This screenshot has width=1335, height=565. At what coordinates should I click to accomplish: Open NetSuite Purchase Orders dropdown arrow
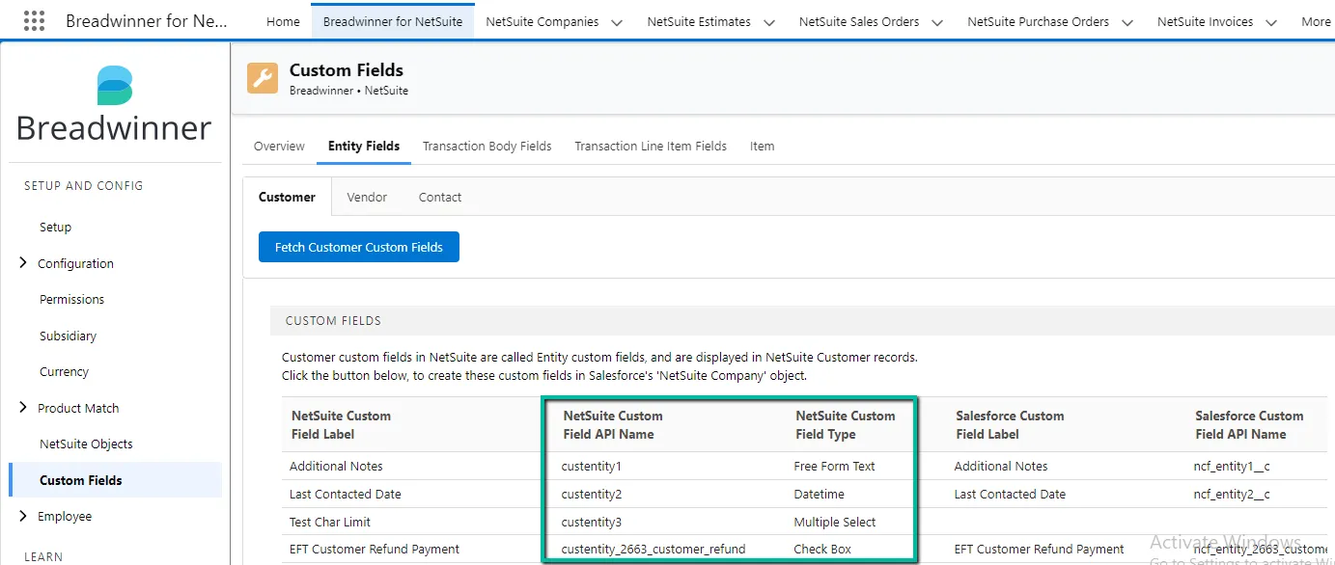[1127, 22]
